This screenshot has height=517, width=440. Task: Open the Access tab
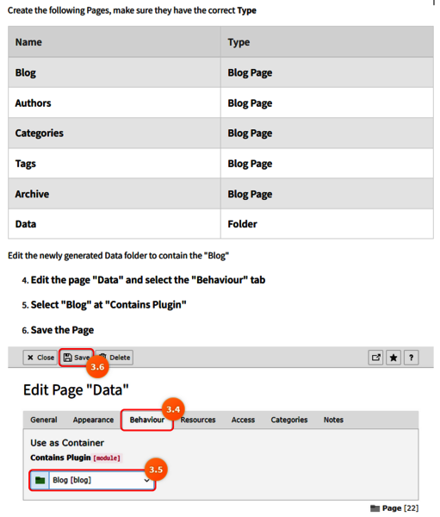(243, 420)
